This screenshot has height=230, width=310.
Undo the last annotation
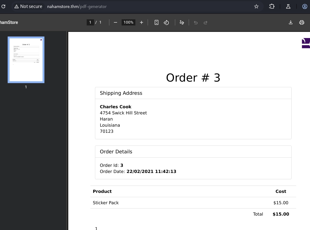(x=196, y=23)
